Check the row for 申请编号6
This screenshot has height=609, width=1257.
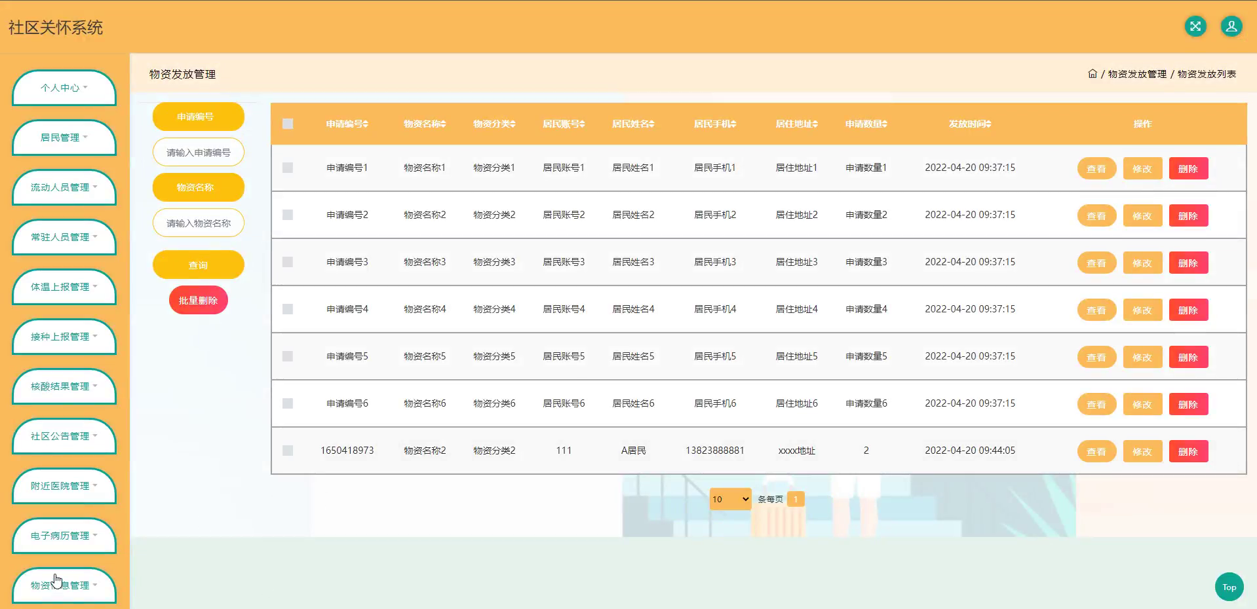click(x=288, y=403)
